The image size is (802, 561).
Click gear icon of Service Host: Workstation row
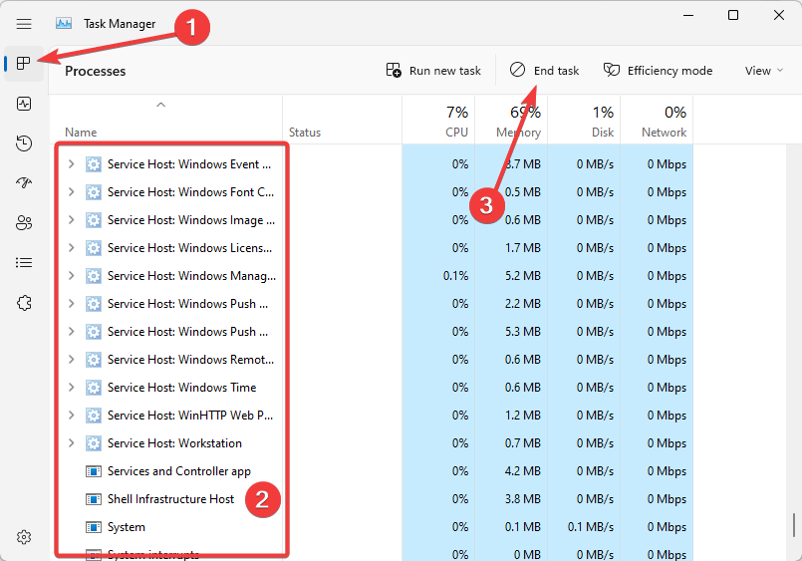93,442
